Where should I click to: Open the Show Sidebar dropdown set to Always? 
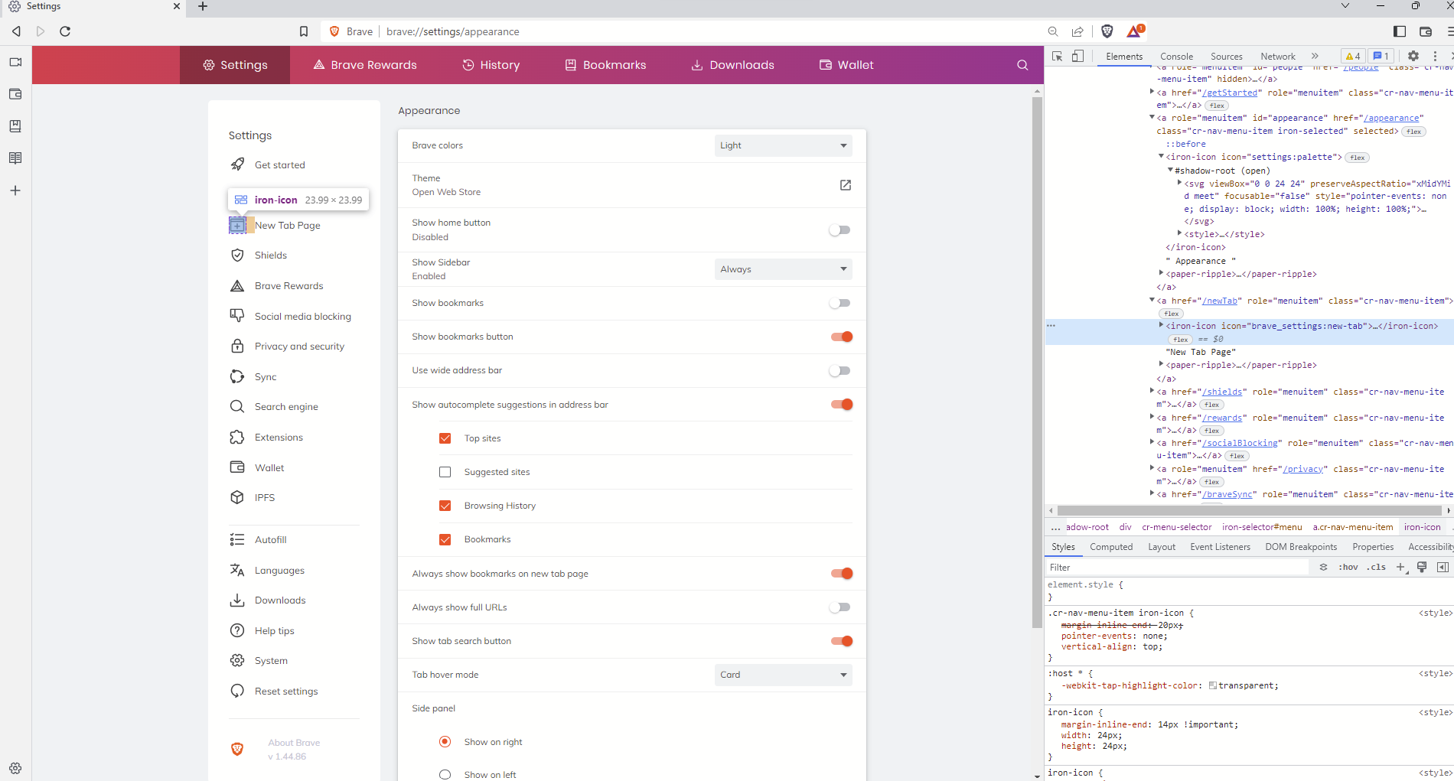(x=782, y=268)
